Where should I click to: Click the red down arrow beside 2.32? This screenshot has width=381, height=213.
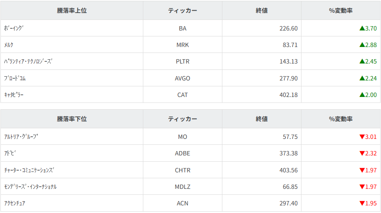coord(362,153)
